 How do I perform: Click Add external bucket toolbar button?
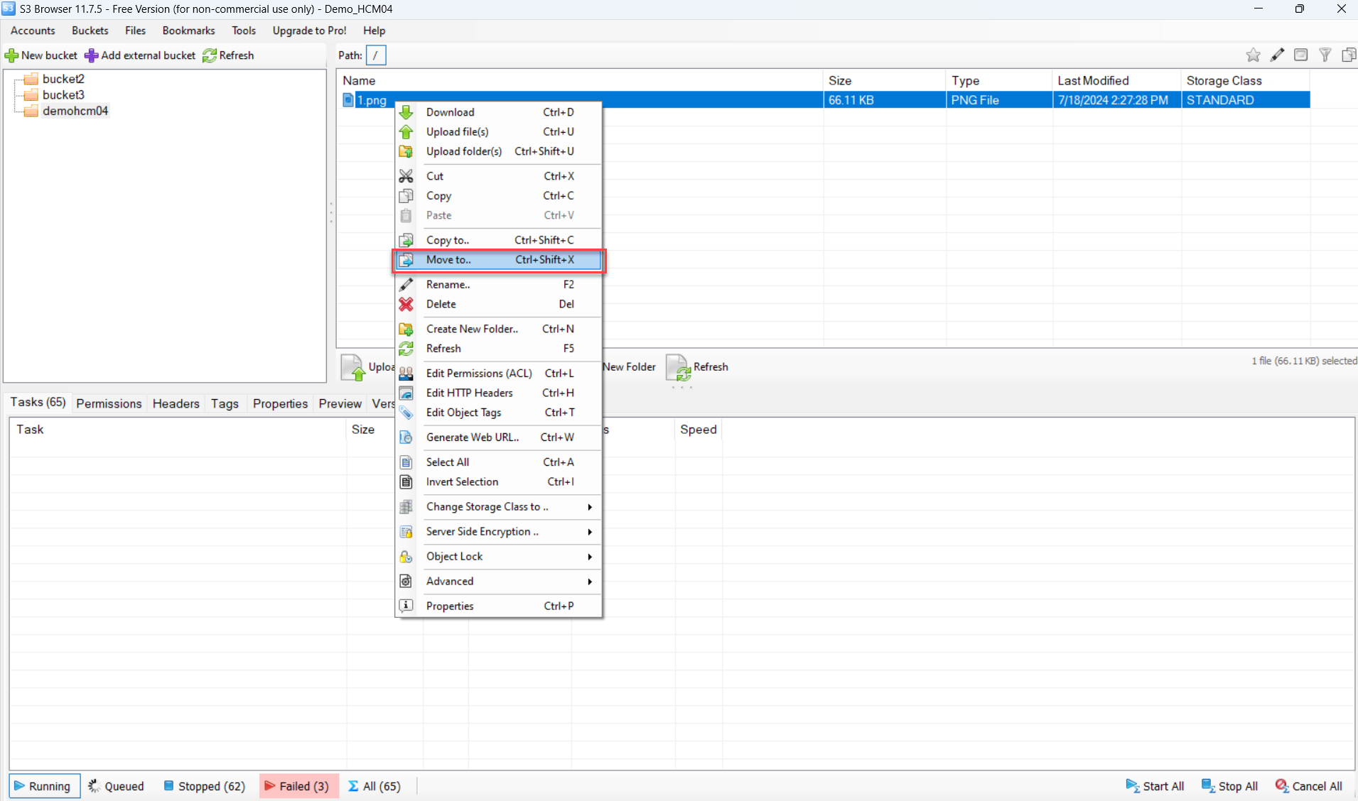(x=140, y=55)
